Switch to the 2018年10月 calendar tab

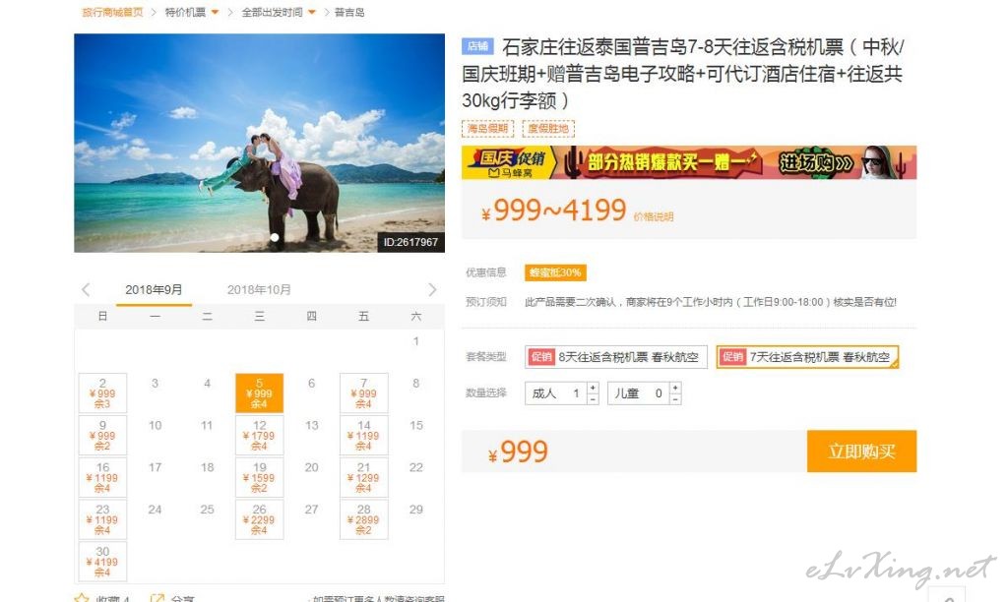(259, 290)
